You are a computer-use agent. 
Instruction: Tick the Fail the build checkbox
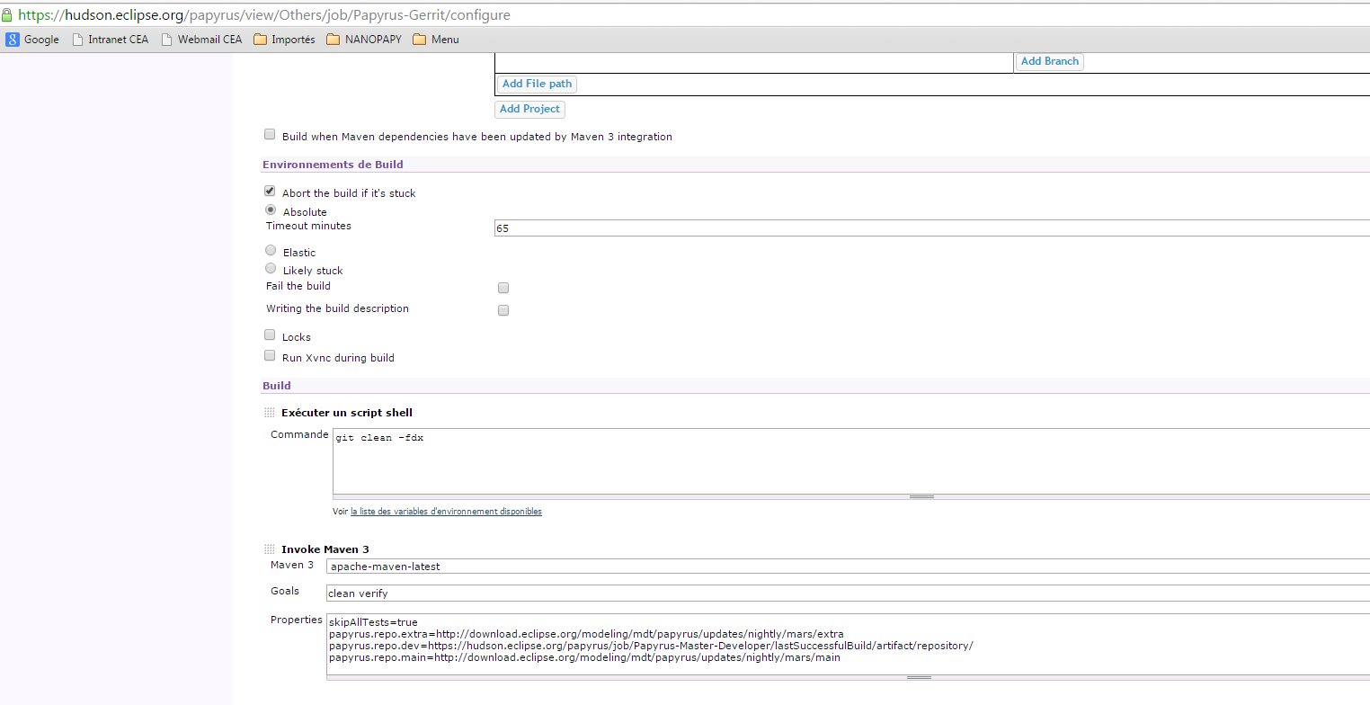point(503,288)
